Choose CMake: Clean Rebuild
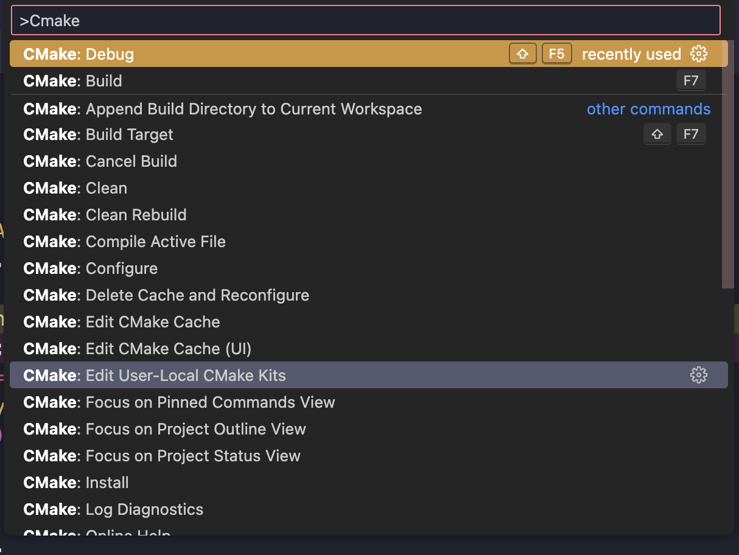 click(x=243, y=215)
